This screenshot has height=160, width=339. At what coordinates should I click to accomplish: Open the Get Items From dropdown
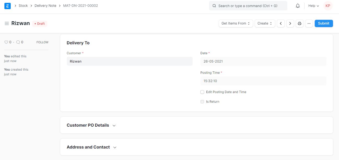236,23
